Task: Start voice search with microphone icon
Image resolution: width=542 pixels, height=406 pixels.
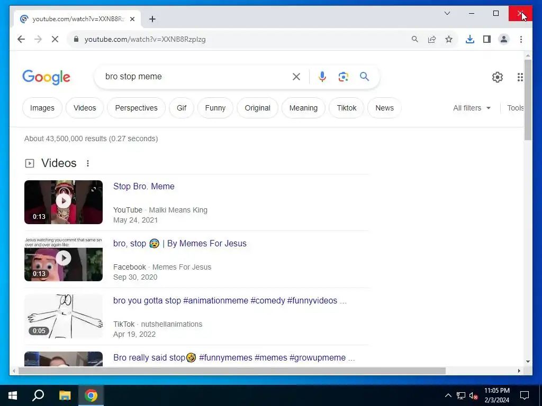Action: click(322, 77)
